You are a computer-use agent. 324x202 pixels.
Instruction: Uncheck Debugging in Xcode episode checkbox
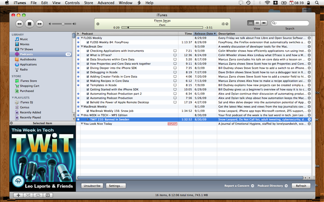click(88, 72)
